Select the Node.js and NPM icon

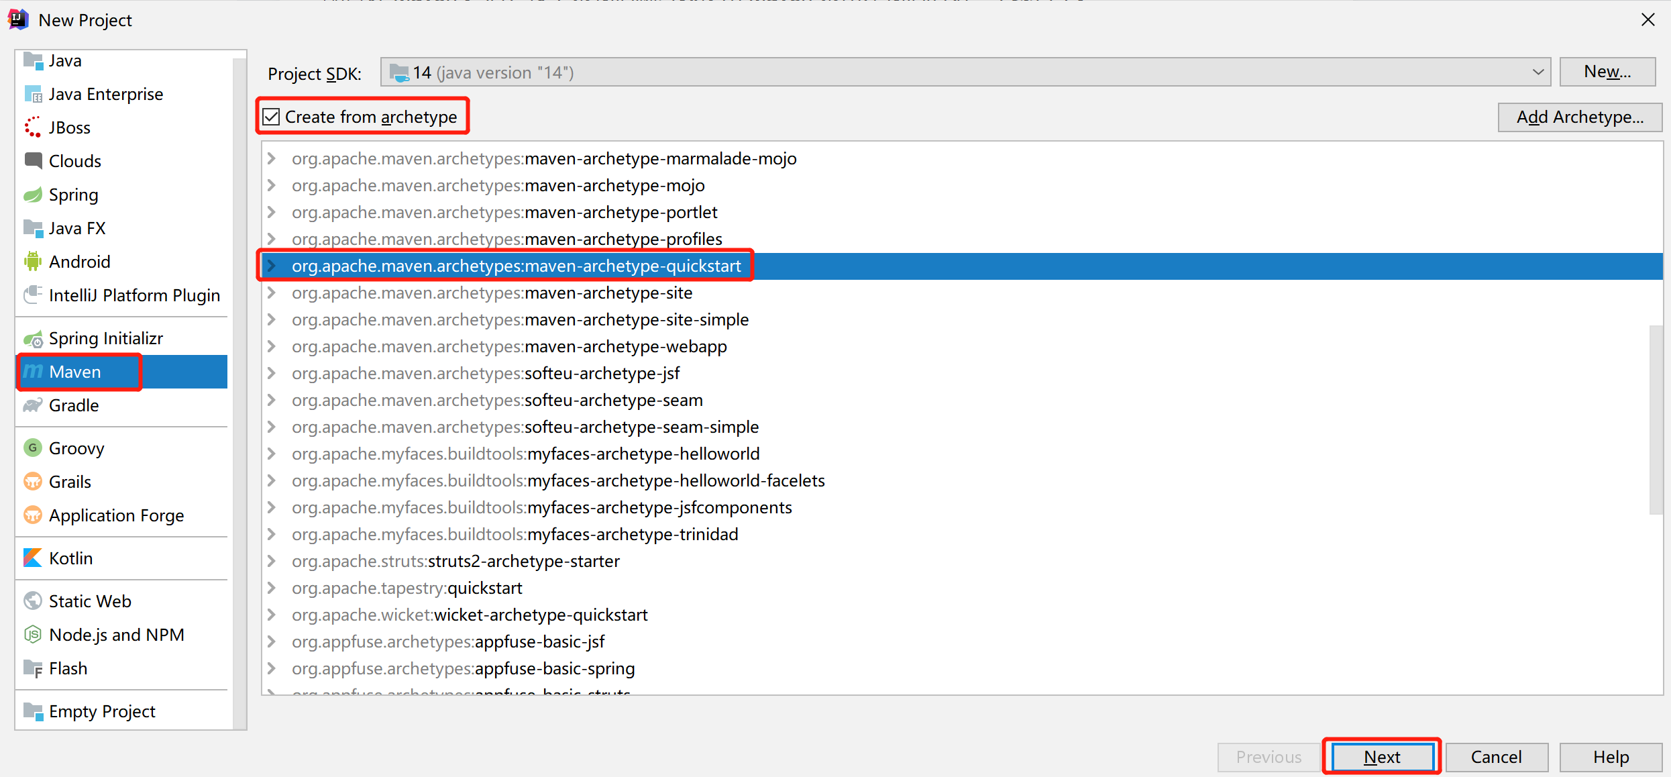click(x=33, y=635)
